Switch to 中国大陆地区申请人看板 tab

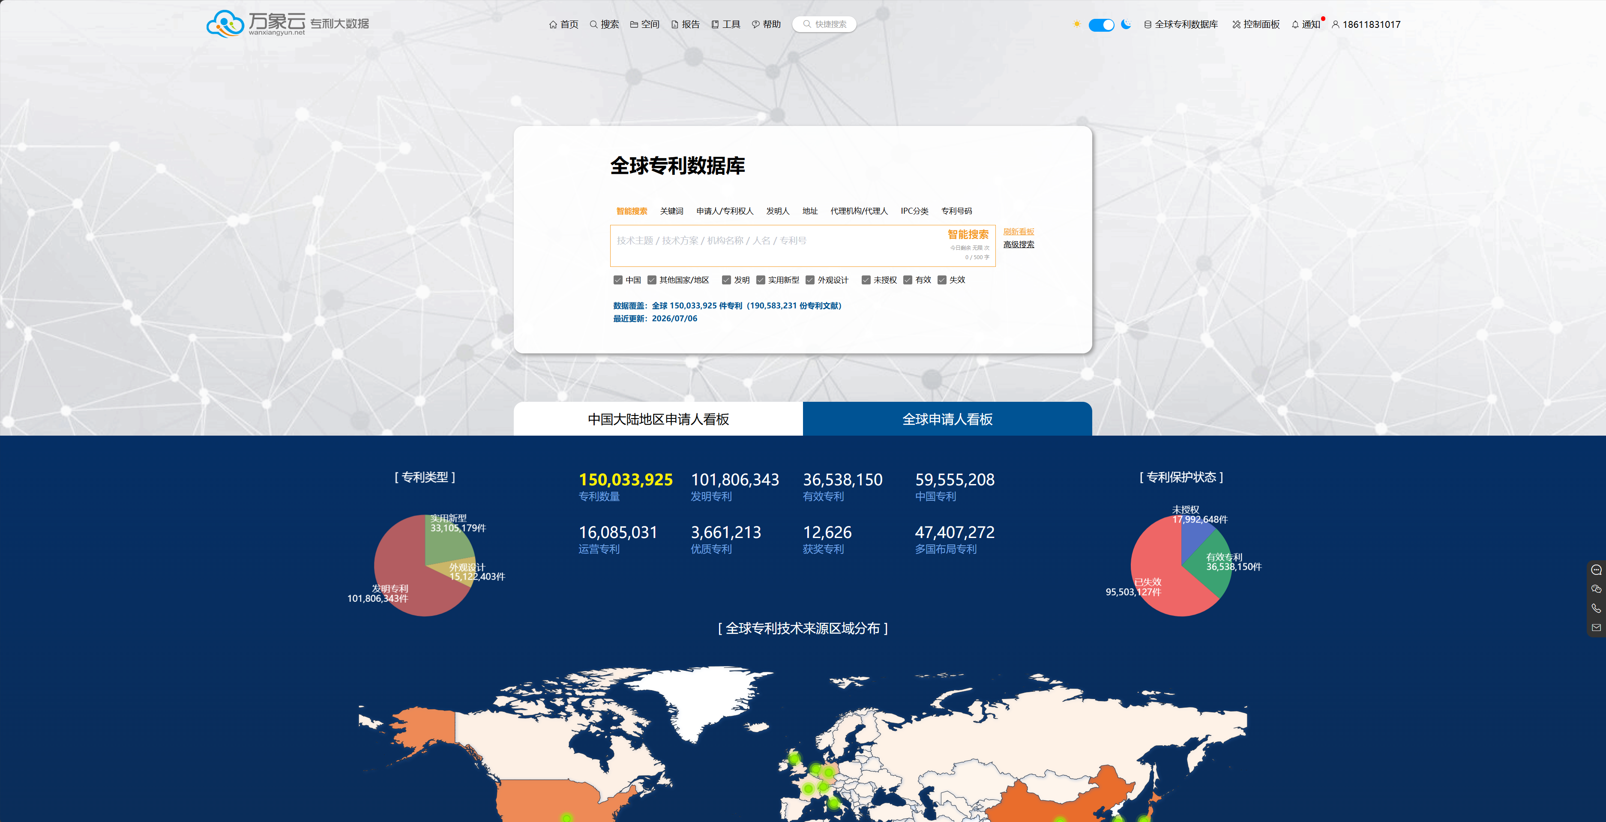click(658, 419)
